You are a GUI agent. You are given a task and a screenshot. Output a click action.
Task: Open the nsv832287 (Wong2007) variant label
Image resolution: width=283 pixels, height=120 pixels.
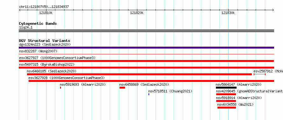coord(38,51)
